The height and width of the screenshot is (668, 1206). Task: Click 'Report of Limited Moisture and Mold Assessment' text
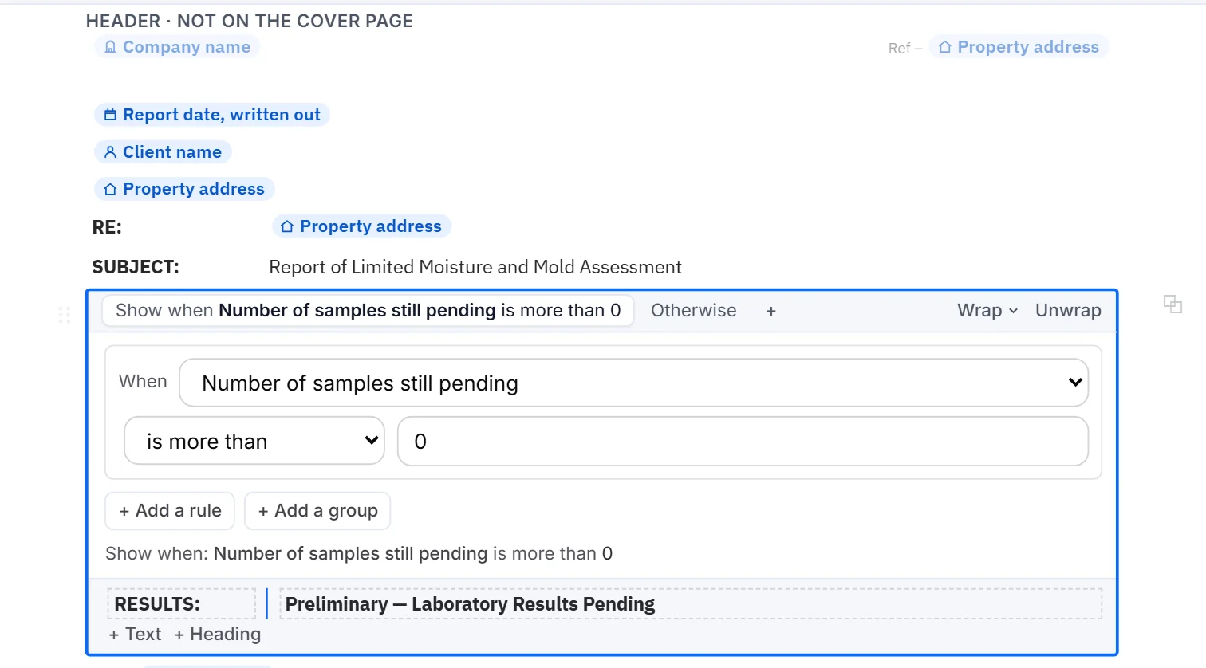click(475, 267)
